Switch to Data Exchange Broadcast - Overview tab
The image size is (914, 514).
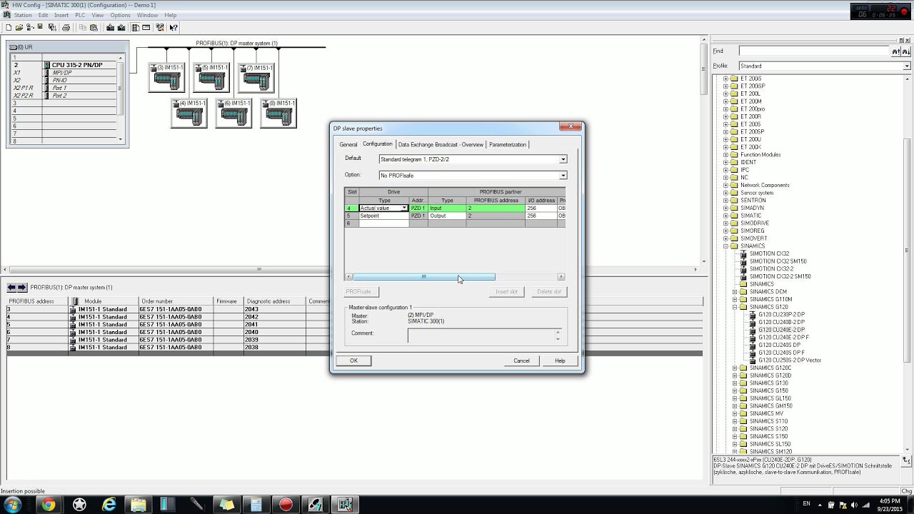click(x=441, y=145)
